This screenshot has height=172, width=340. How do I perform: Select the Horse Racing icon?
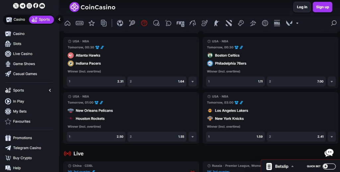[193, 23]
